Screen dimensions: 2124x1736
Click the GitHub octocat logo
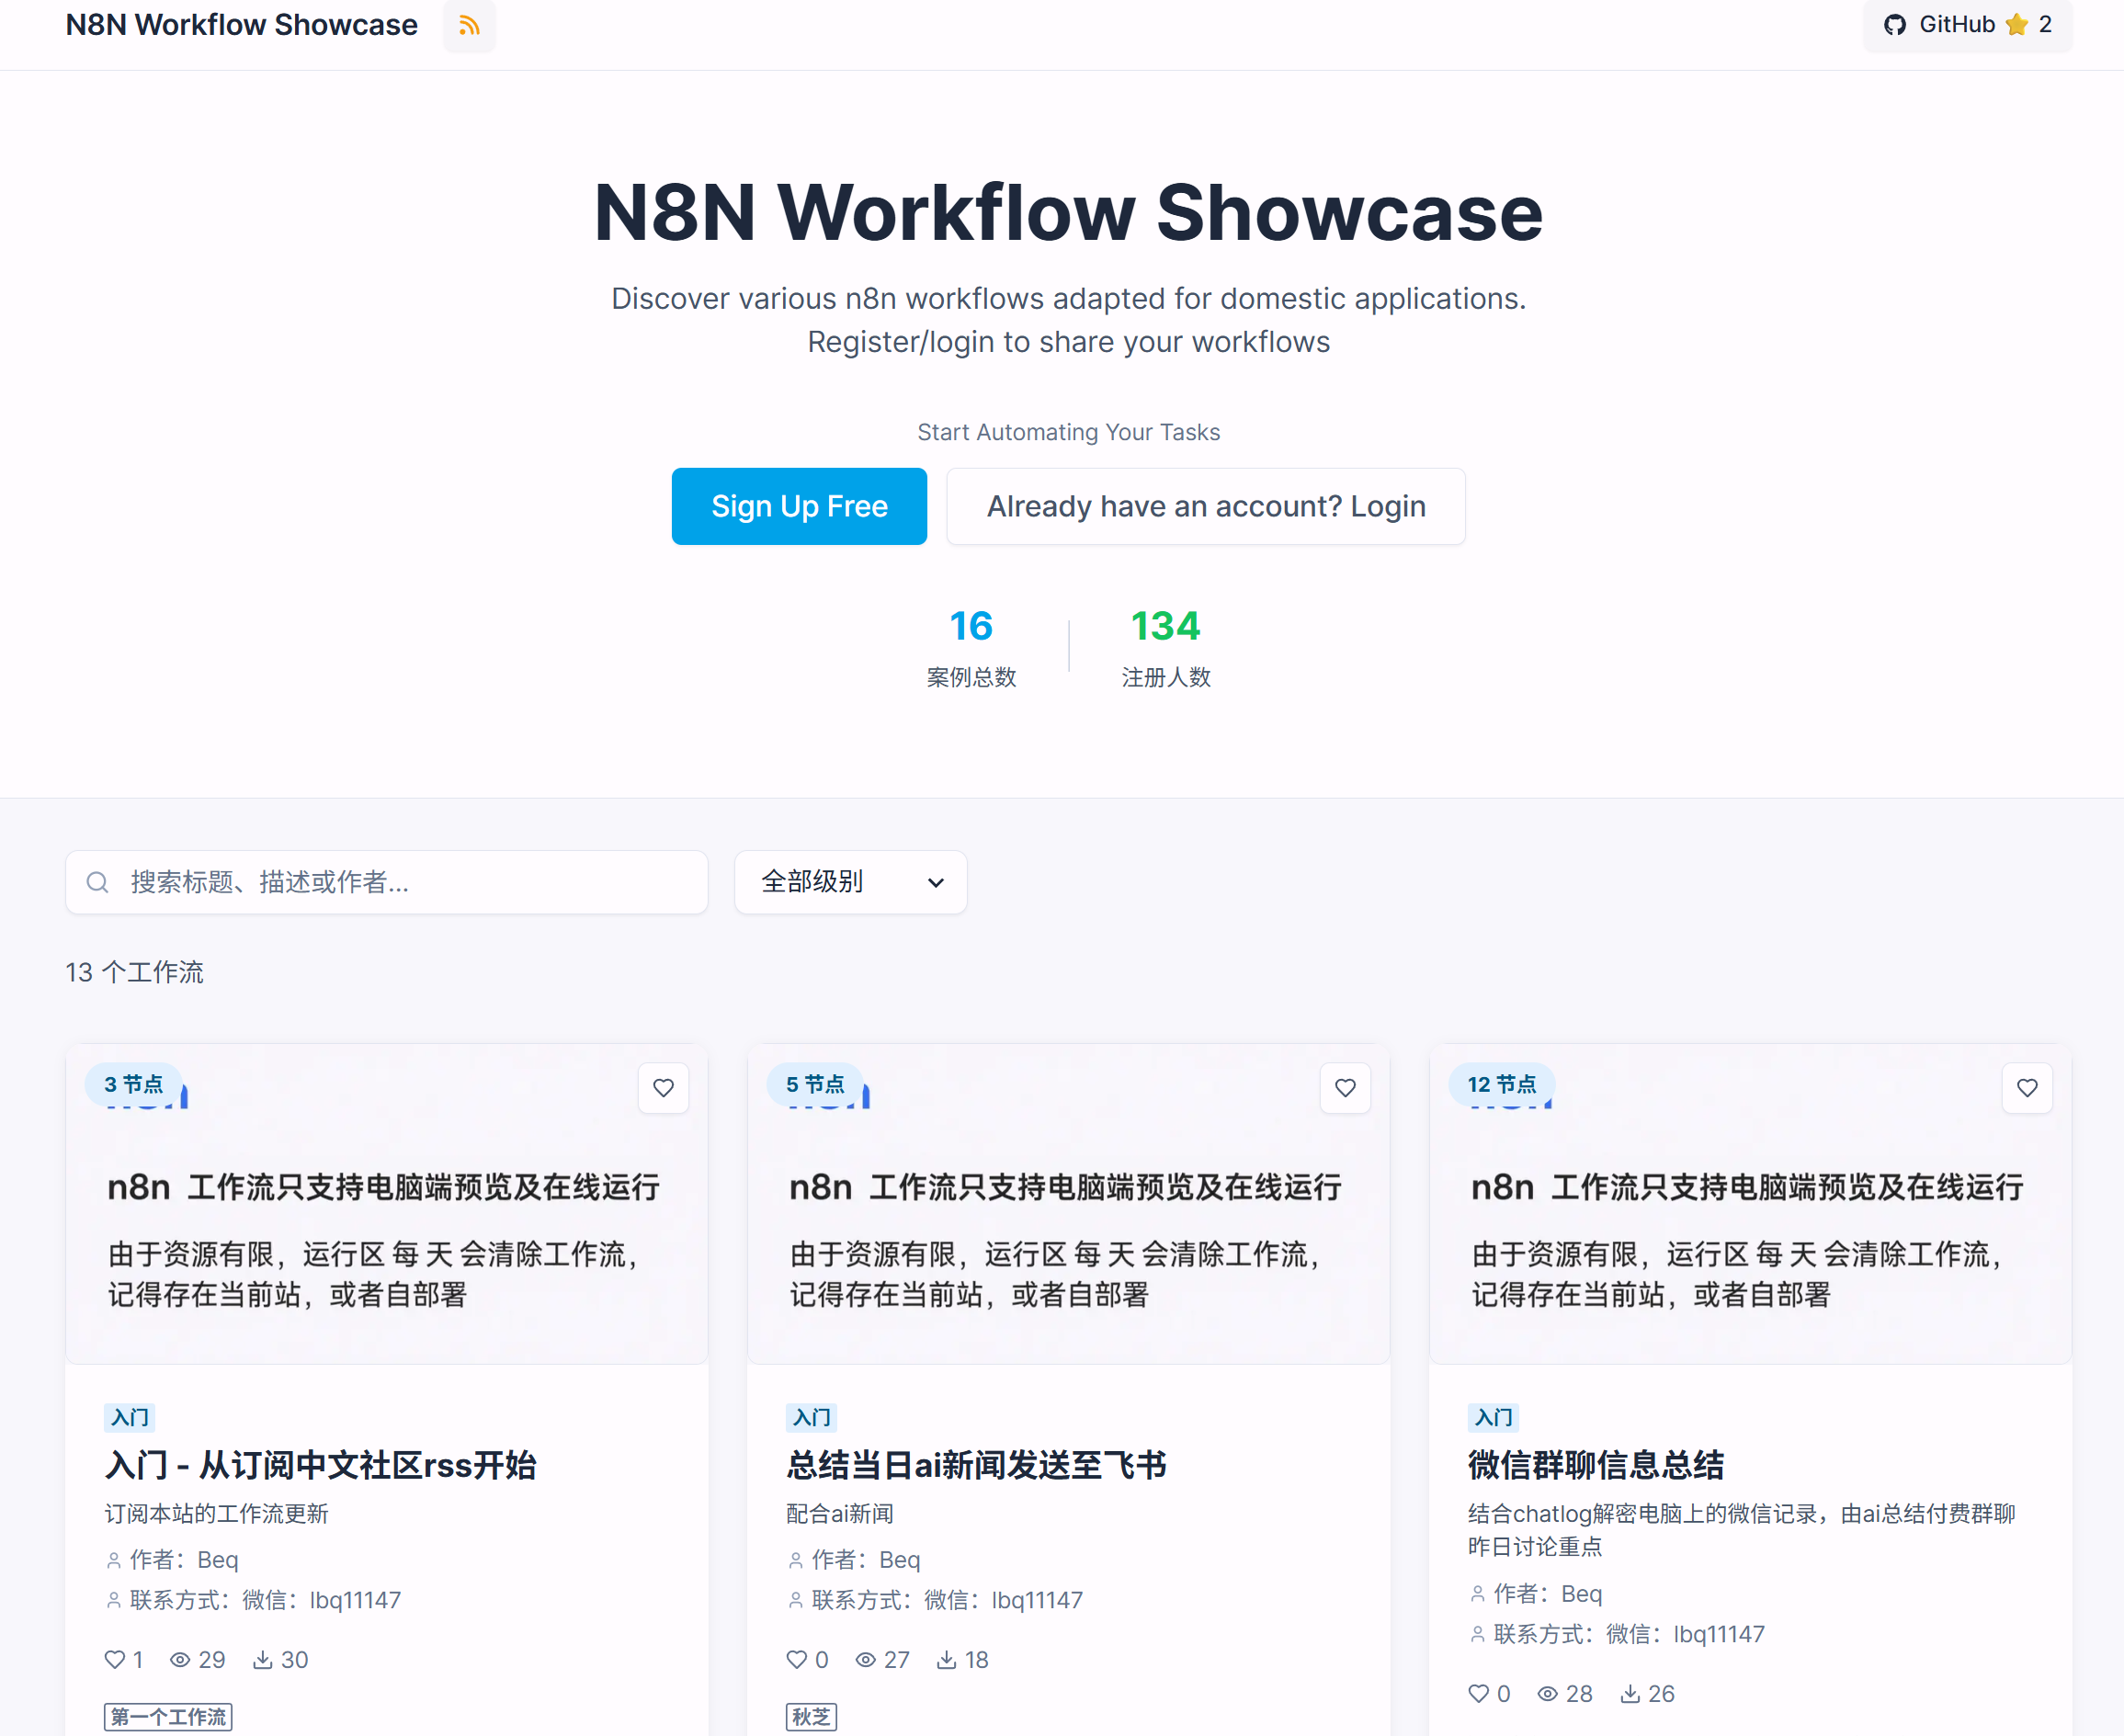click(x=1895, y=25)
